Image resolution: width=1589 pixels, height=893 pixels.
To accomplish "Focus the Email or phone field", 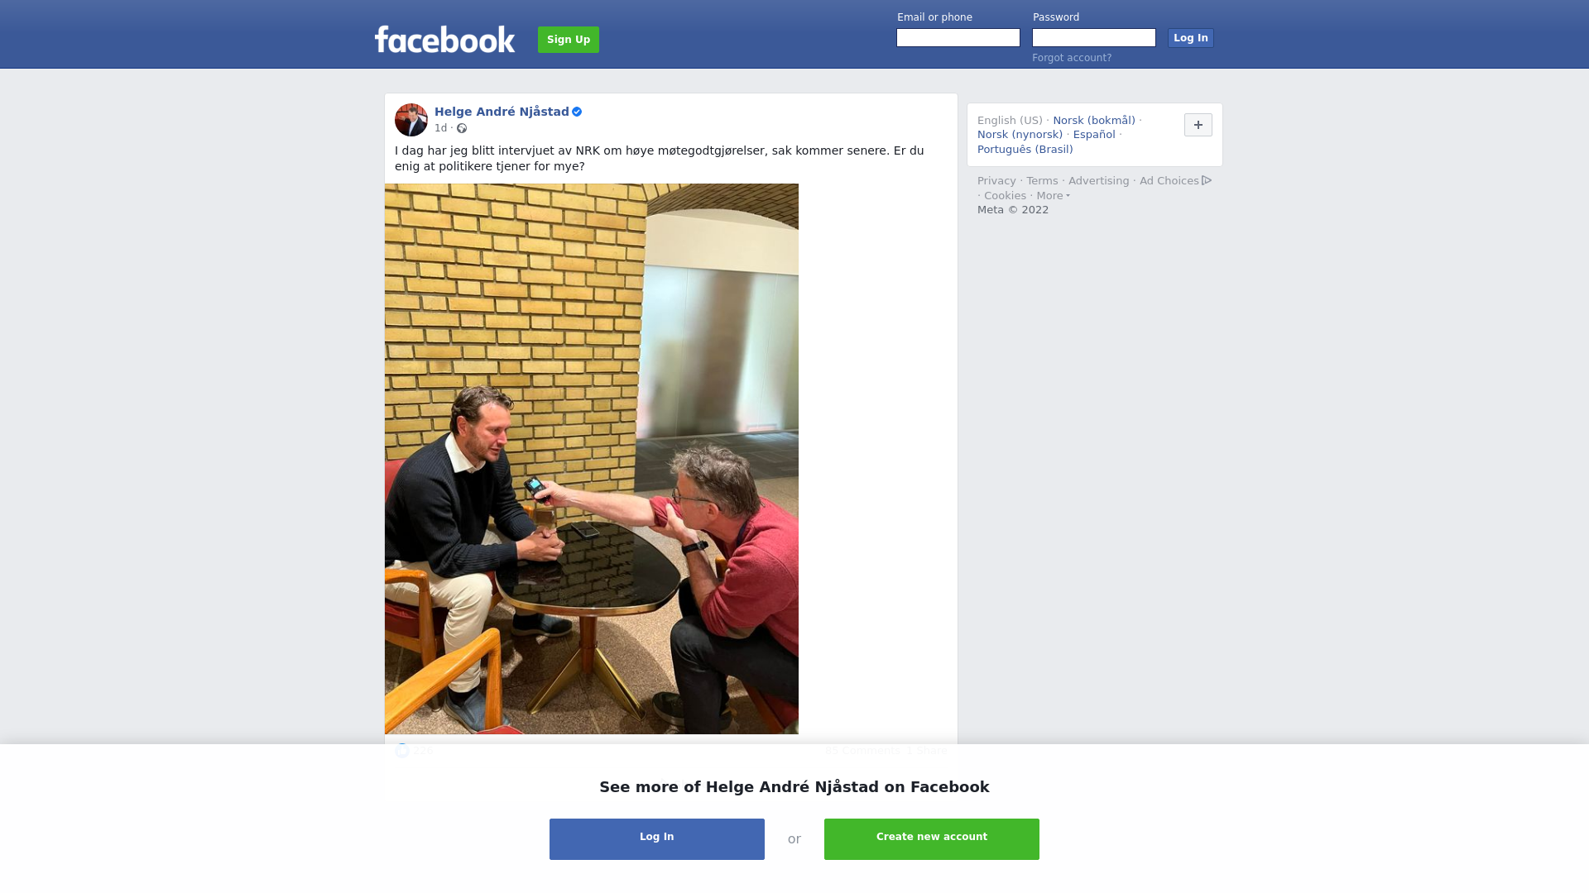I will click(x=958, y=38).
